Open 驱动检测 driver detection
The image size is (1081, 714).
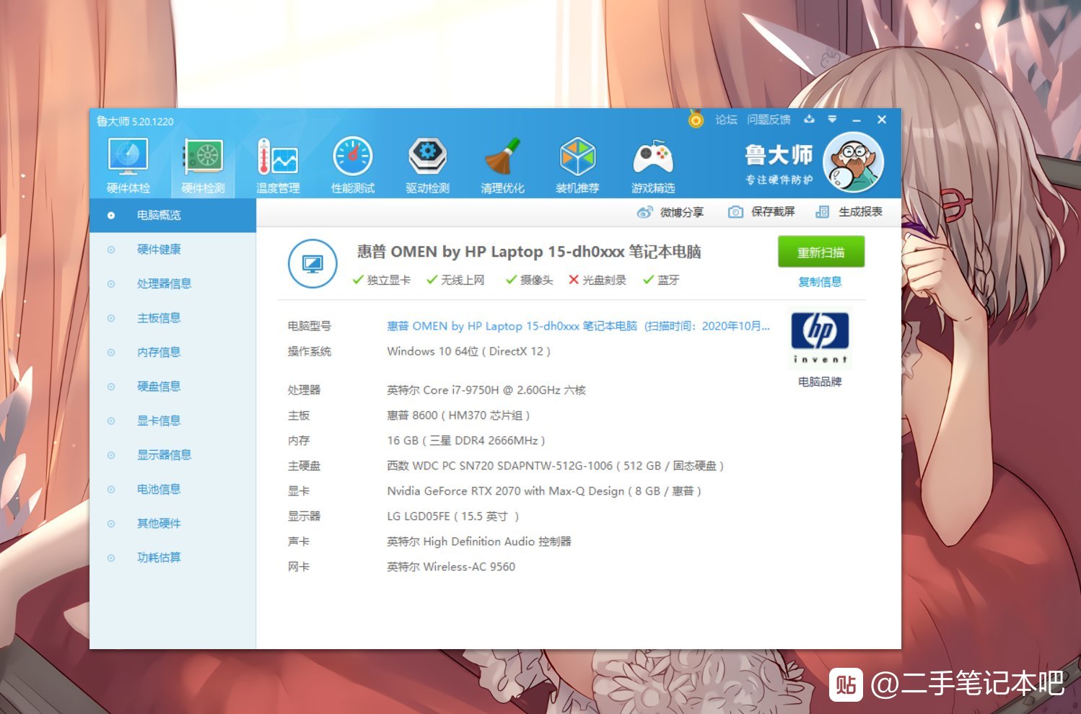pos(428,166)
